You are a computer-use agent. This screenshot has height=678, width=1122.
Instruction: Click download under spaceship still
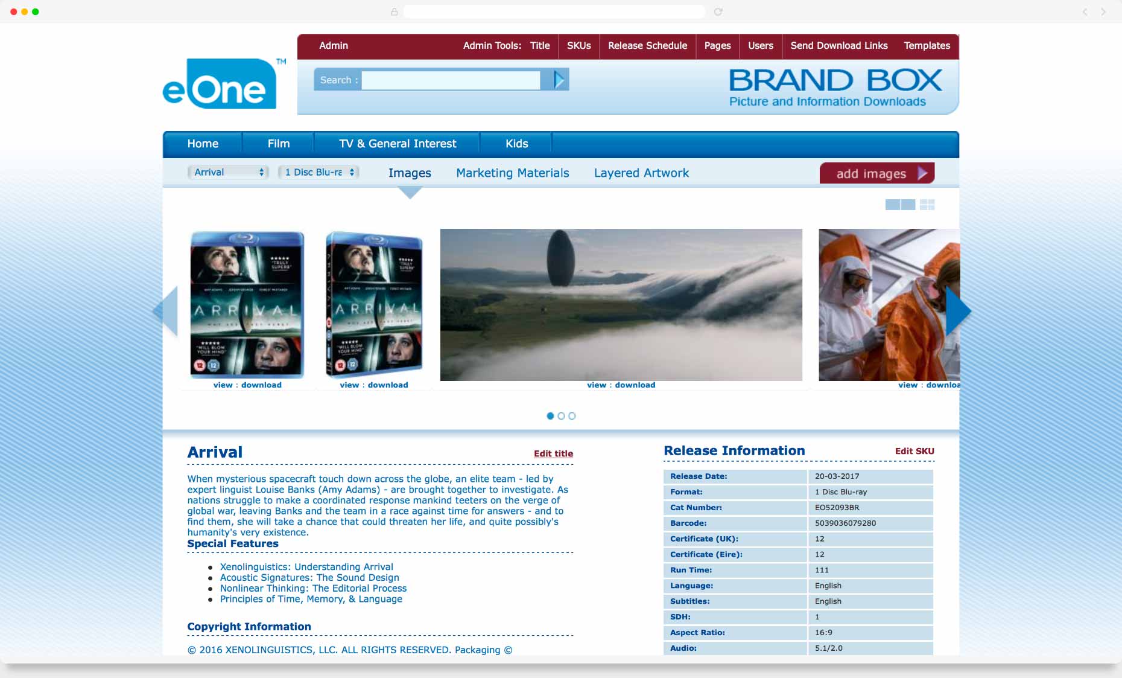[x=635, y=385]
